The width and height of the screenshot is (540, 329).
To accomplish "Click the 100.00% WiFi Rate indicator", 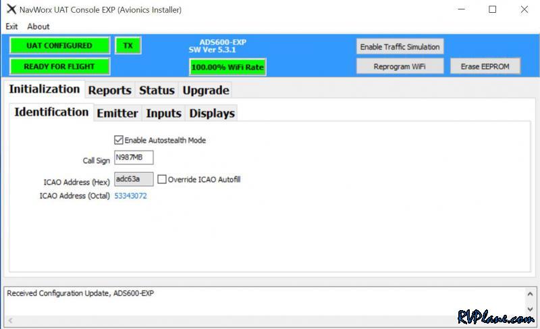I will tap(227, 67).
